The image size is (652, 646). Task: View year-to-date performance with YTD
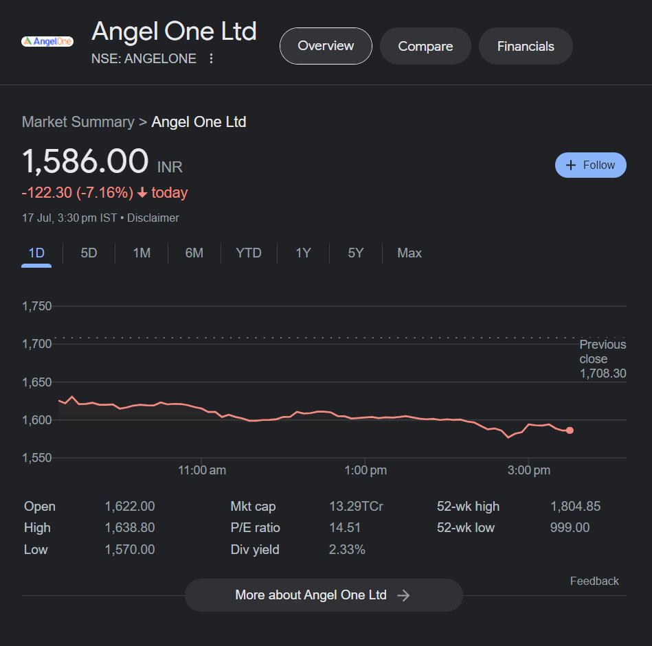pyautogui.click(x=248, y=253)
